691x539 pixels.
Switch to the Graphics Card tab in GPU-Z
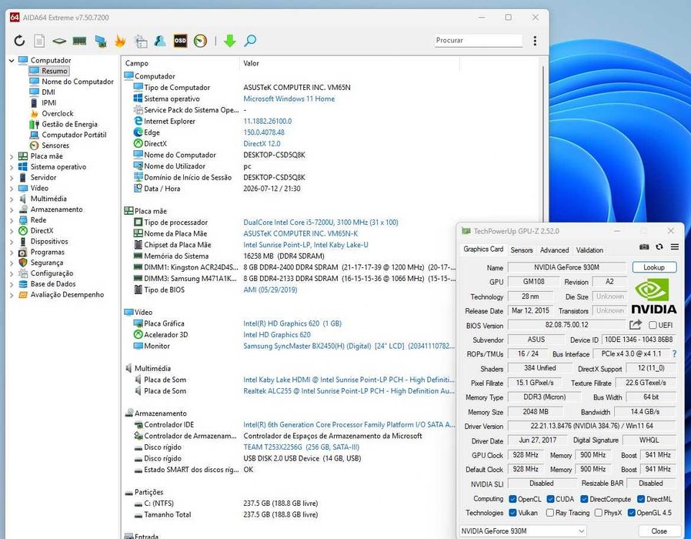point(483,249)
